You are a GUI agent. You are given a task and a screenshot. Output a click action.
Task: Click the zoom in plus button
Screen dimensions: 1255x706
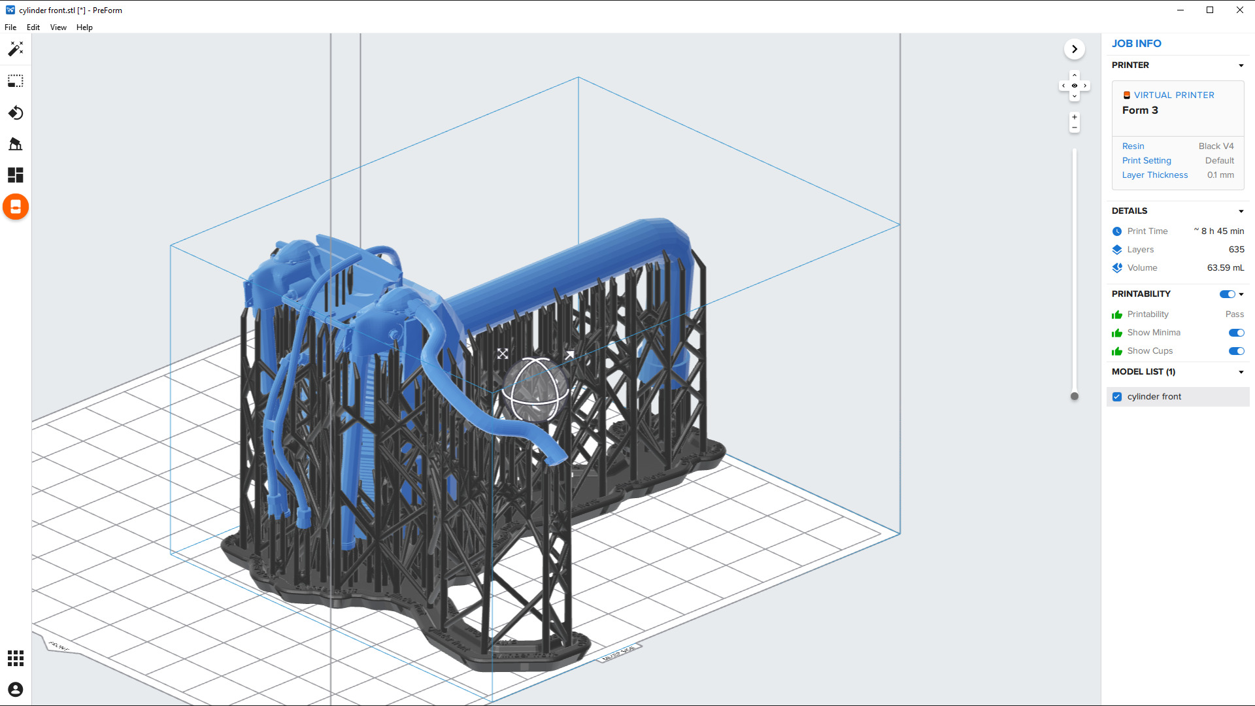1074,117
